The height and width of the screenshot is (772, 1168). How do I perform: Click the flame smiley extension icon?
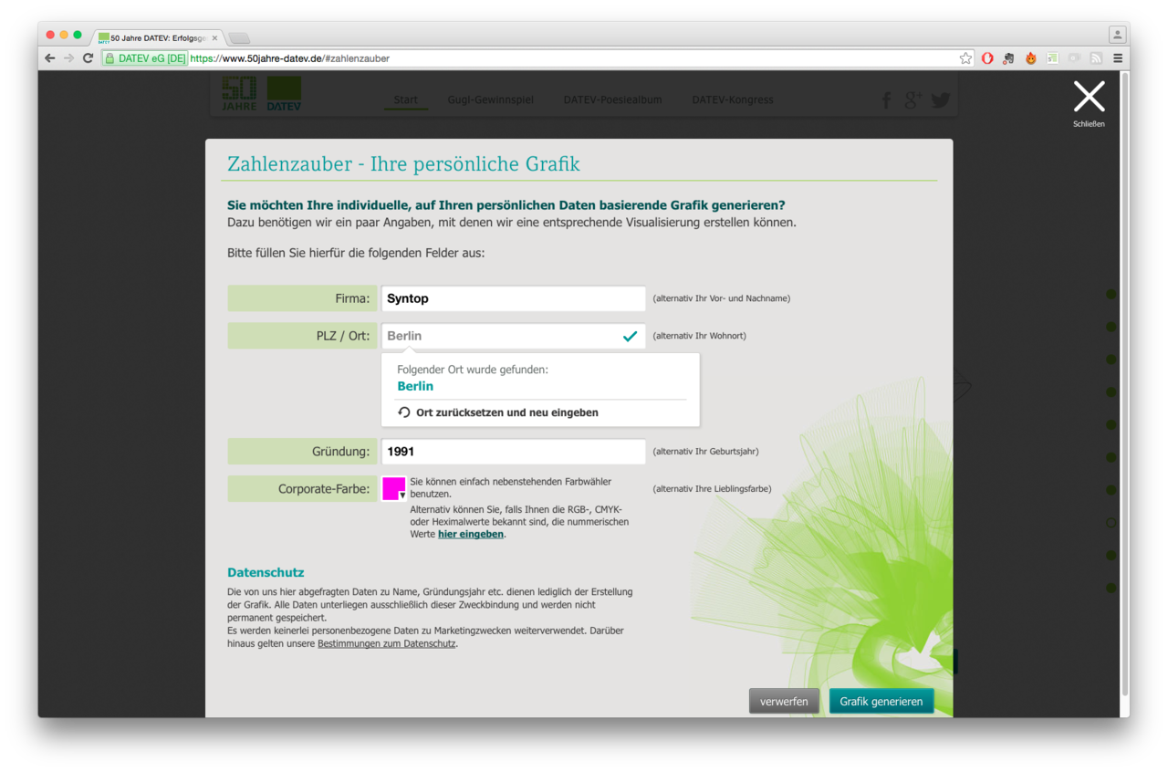tap(1031, 58)
